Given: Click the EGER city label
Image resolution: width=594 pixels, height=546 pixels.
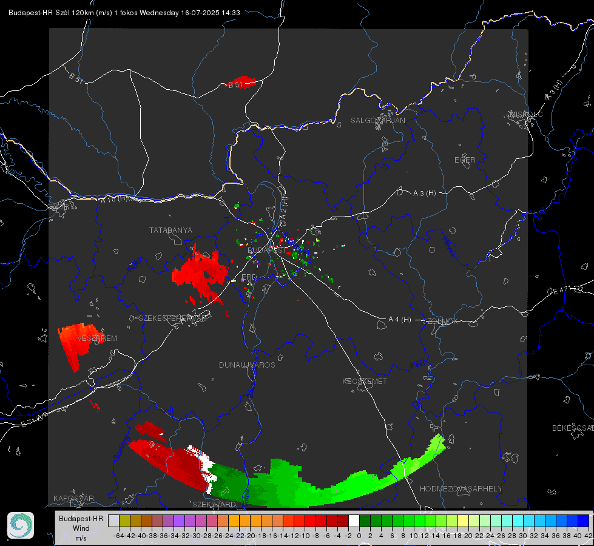Looking at the screenshot, I should click(465, 160).
